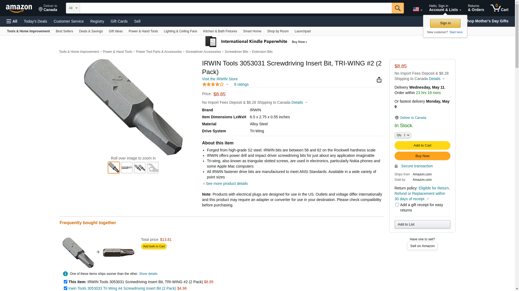519x291 pixels.
Task: Open the Visit the IRWIN Store link
Action: coord(220,79)
